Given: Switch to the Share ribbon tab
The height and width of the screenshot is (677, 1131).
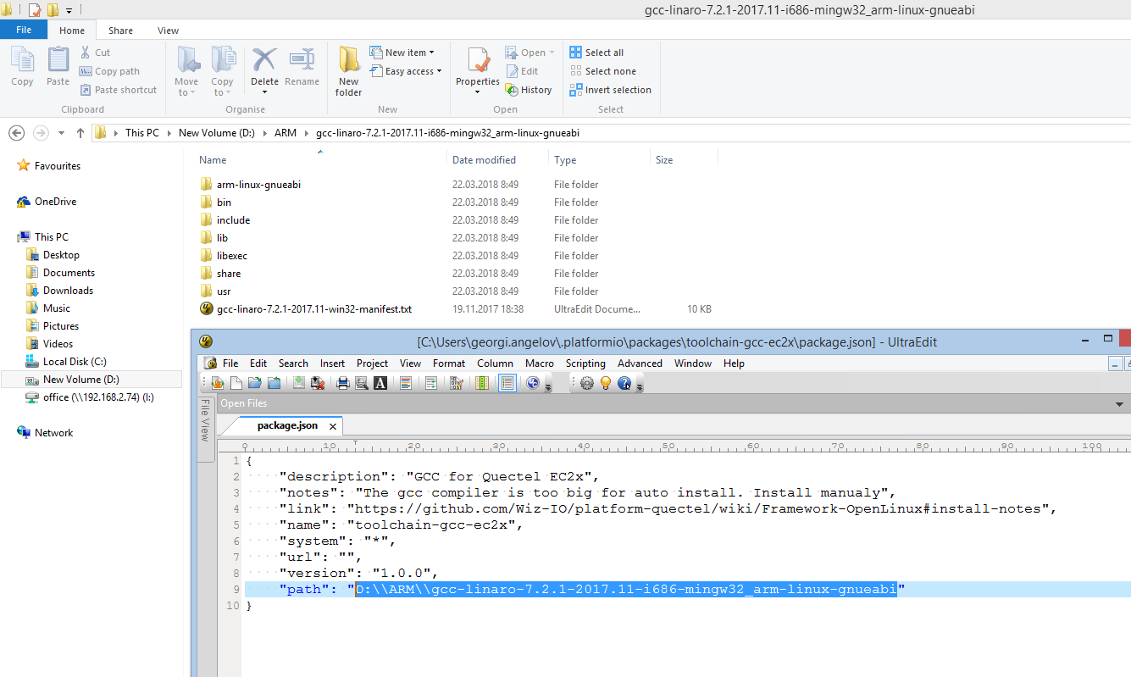Looking at the screenshot, I should pyautogui.click(x=120, y=31).
